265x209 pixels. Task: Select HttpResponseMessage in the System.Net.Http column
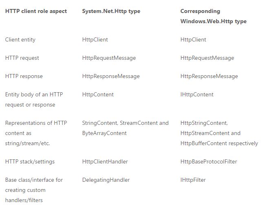coord(111,76)
